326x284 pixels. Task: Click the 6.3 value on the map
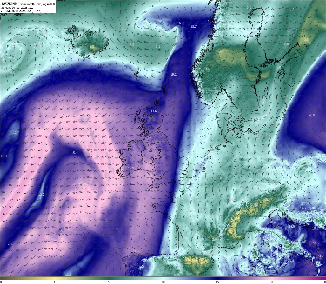[x=158, y=47]
